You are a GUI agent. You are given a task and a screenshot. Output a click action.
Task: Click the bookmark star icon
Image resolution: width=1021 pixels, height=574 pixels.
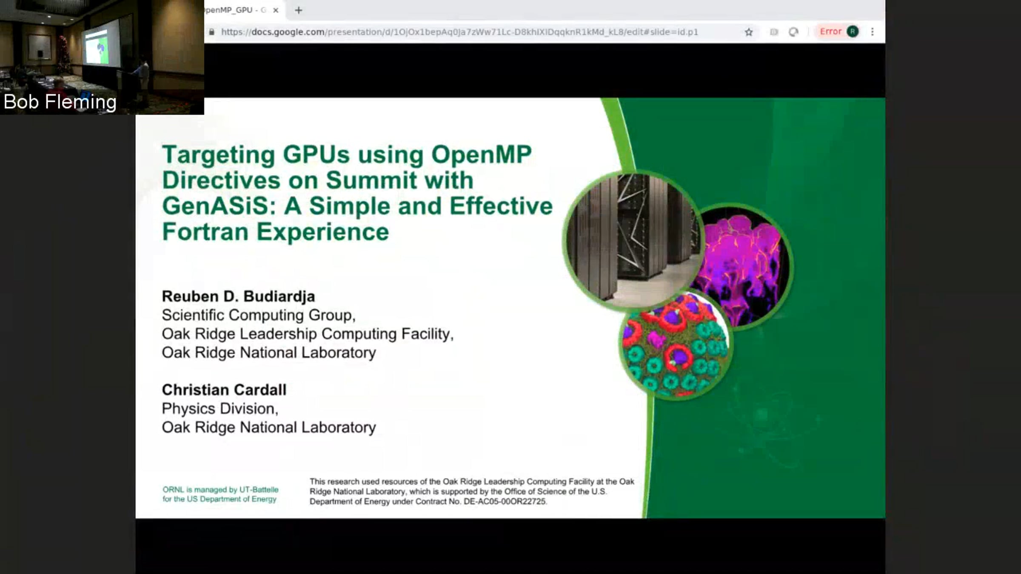[x=749, y=32]
